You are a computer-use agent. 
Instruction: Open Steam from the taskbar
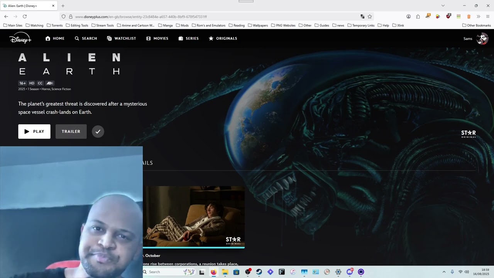point(259,272)
